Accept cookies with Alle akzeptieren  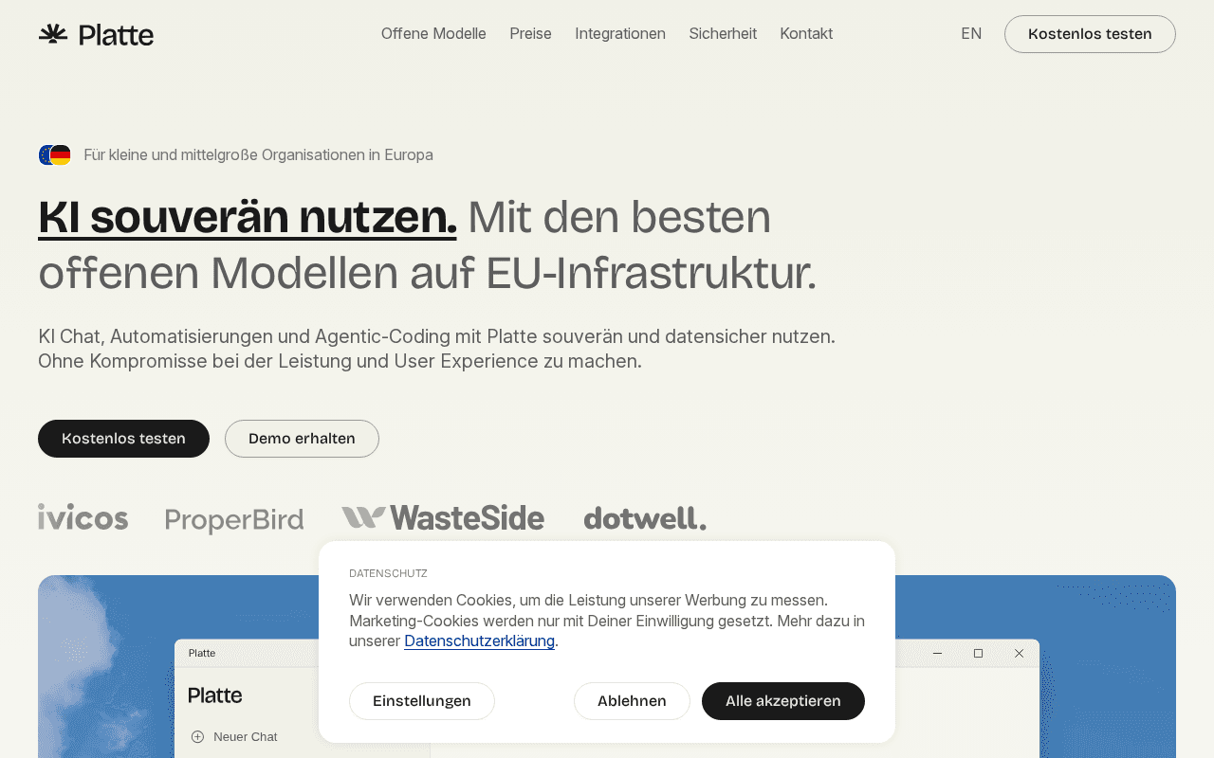(x=783, y=701)
